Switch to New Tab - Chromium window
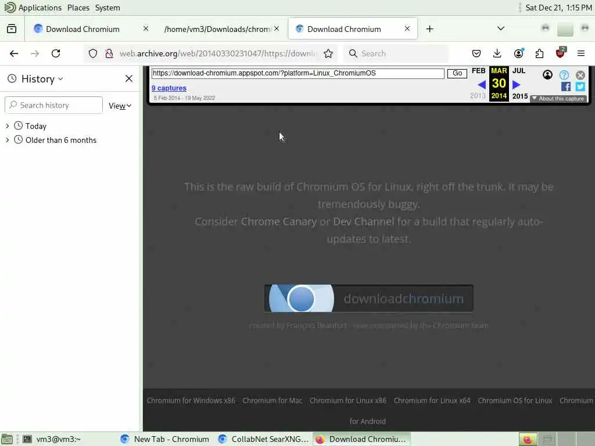Viewport: 595px width, 446px height. point(165,439)
